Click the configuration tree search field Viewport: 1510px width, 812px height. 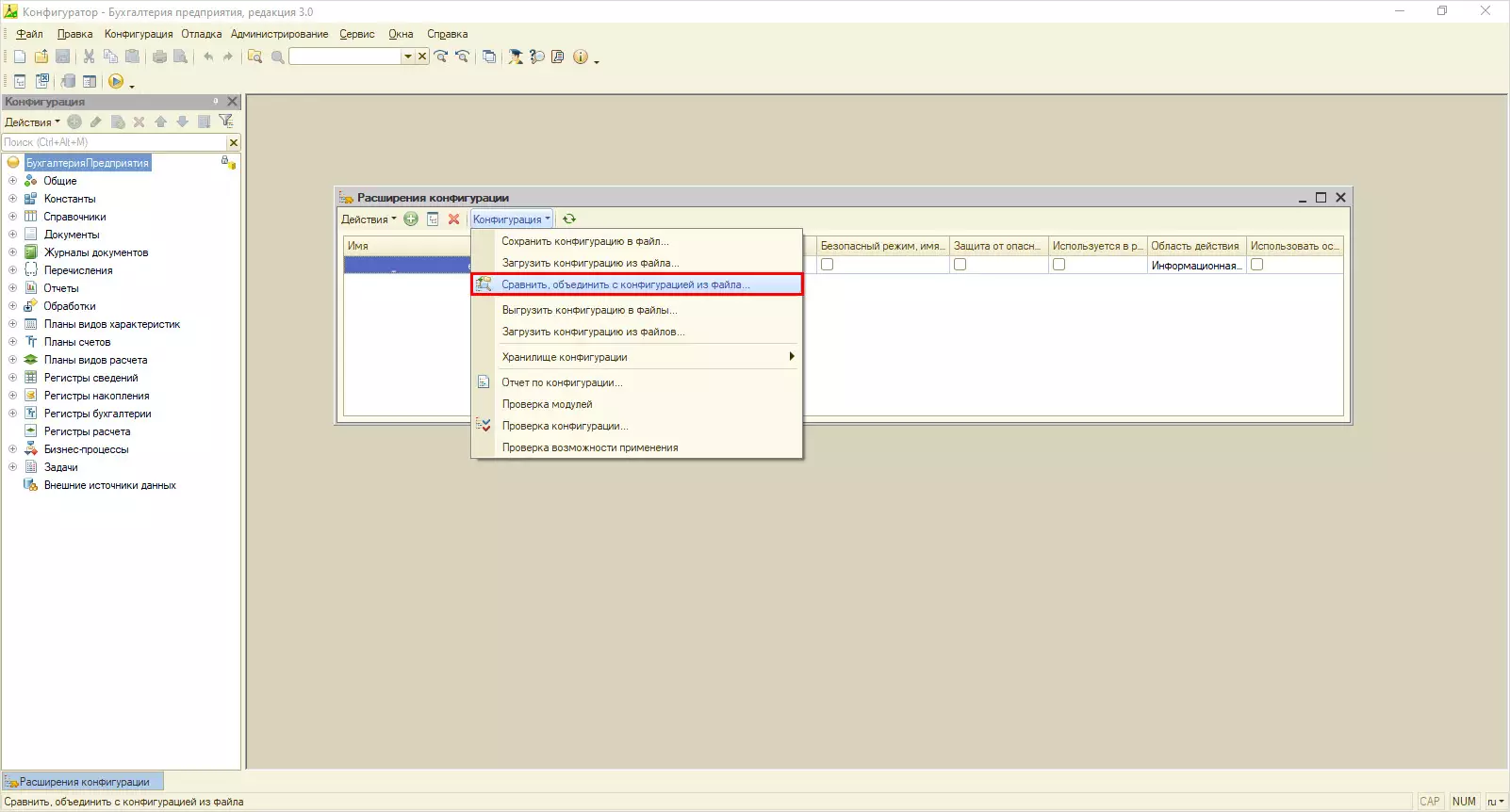click(113, 142)
